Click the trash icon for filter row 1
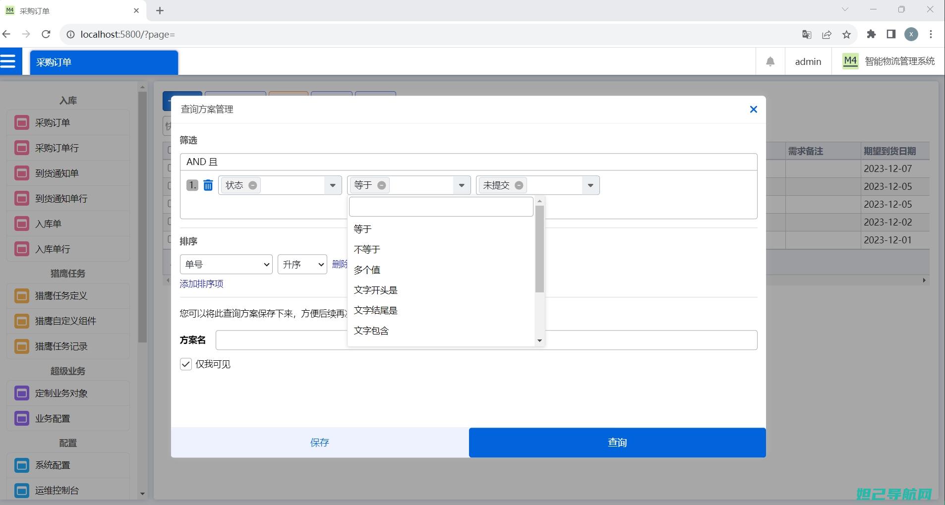 click(x=208, y=185)
